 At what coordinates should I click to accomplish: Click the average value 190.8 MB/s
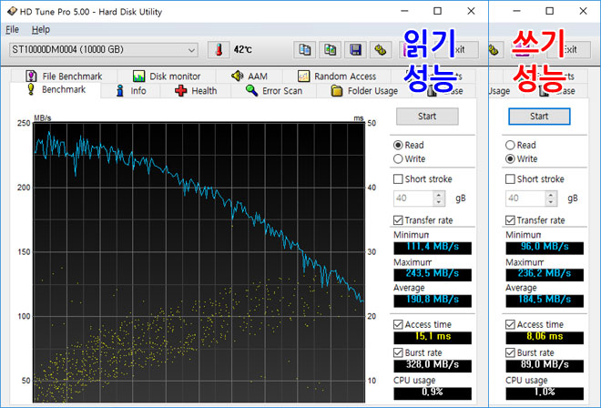(x=433, y=301)
